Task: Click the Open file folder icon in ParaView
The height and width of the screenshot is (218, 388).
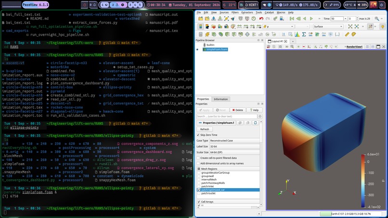Action: point(201,19)
